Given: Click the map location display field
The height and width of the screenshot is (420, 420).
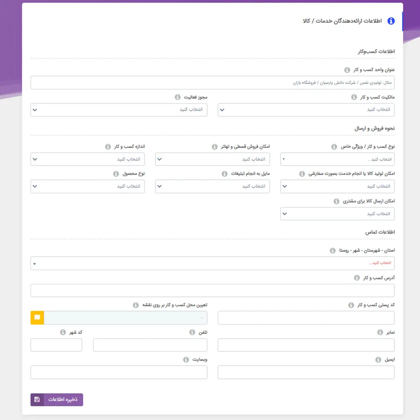Looking at the screenshot, I should (126, 318).
